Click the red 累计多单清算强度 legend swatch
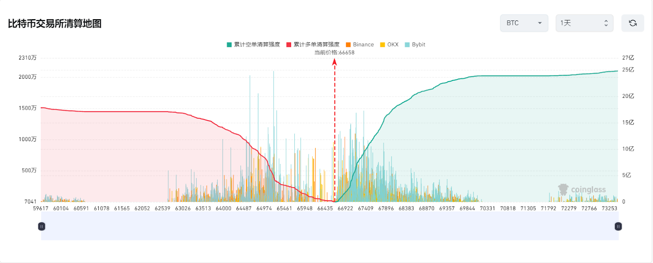 (289, 45)
